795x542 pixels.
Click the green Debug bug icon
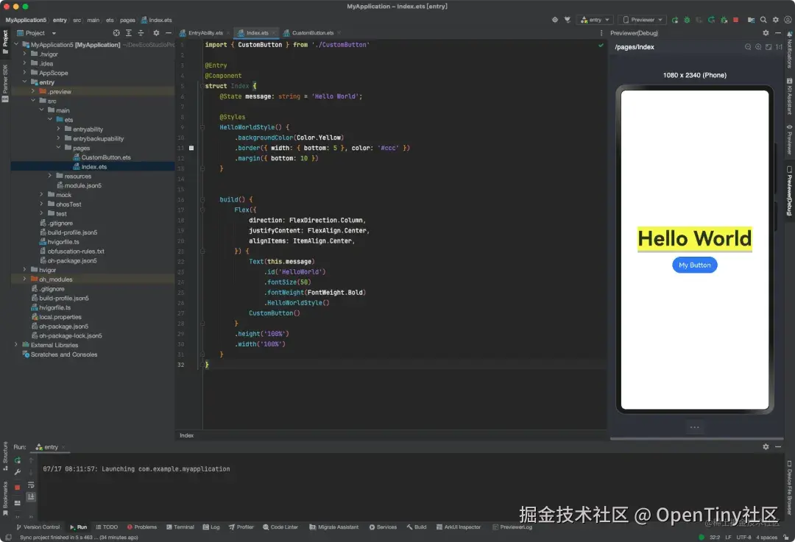point(687,20)
